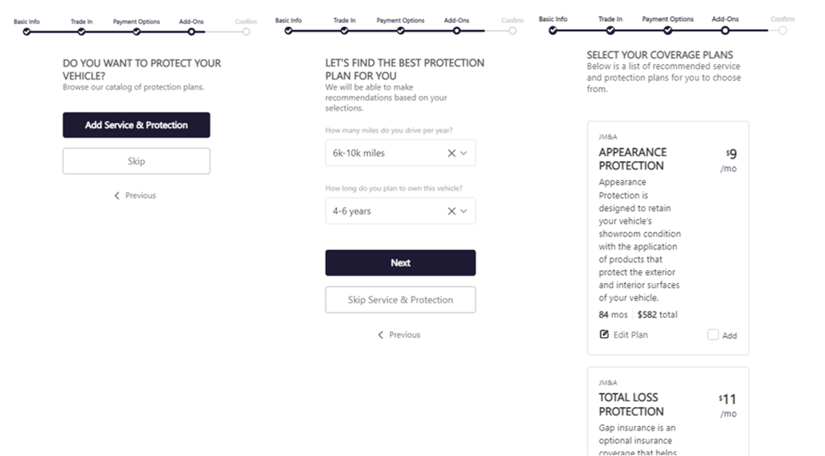Expand the miles driven per year dropdown
This screenshot has width=825, height=456.
point(464,153)
